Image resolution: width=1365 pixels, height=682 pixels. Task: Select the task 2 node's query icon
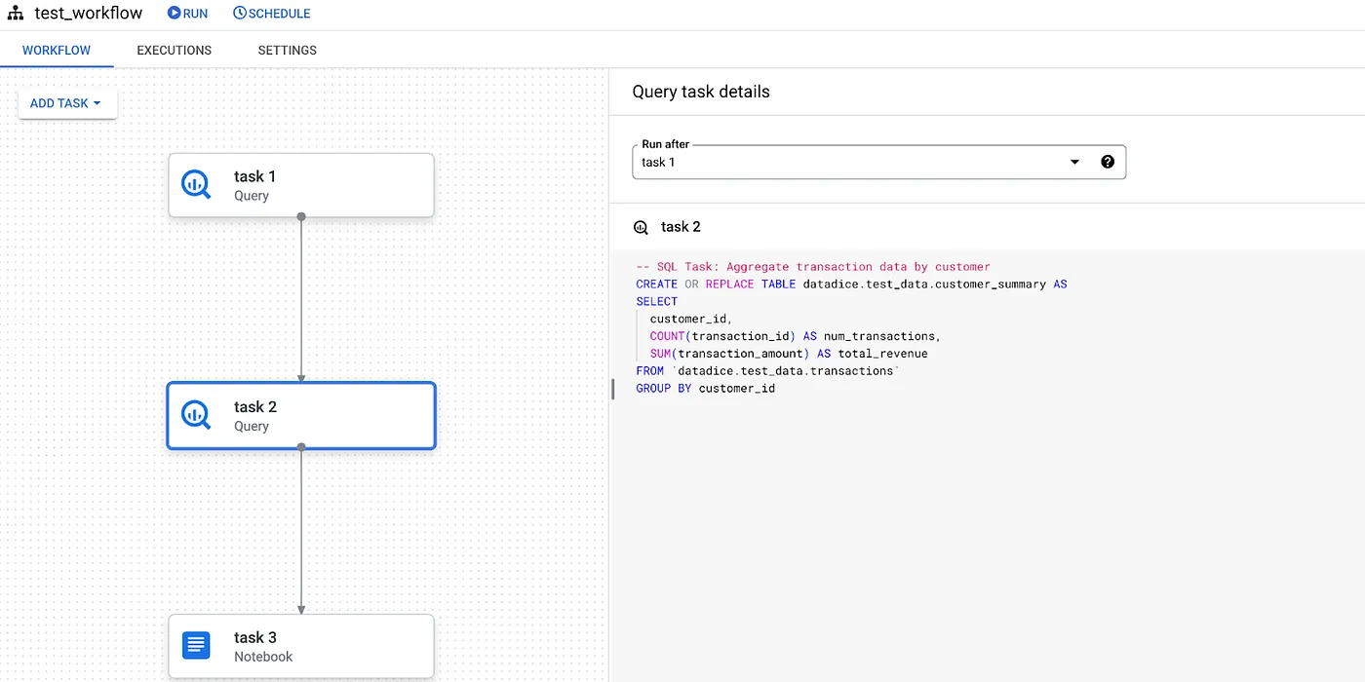pos(196,415)
